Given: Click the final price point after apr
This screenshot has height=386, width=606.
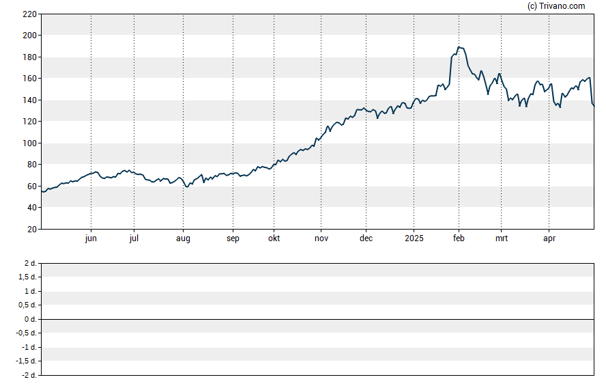Looking at the screenshot, I should click(x=594, y=106).
